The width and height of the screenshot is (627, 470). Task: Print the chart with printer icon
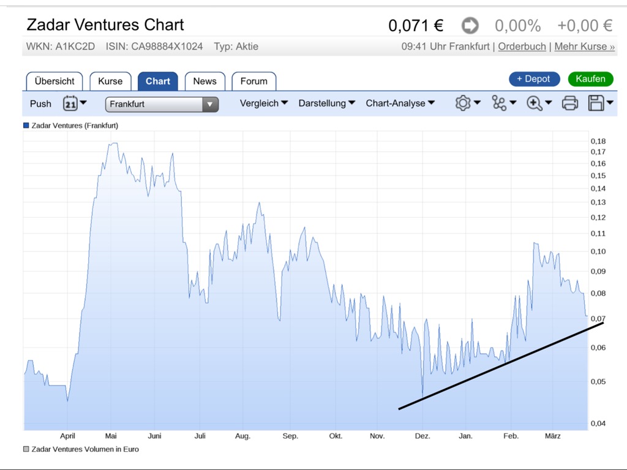tap(569, 103)
